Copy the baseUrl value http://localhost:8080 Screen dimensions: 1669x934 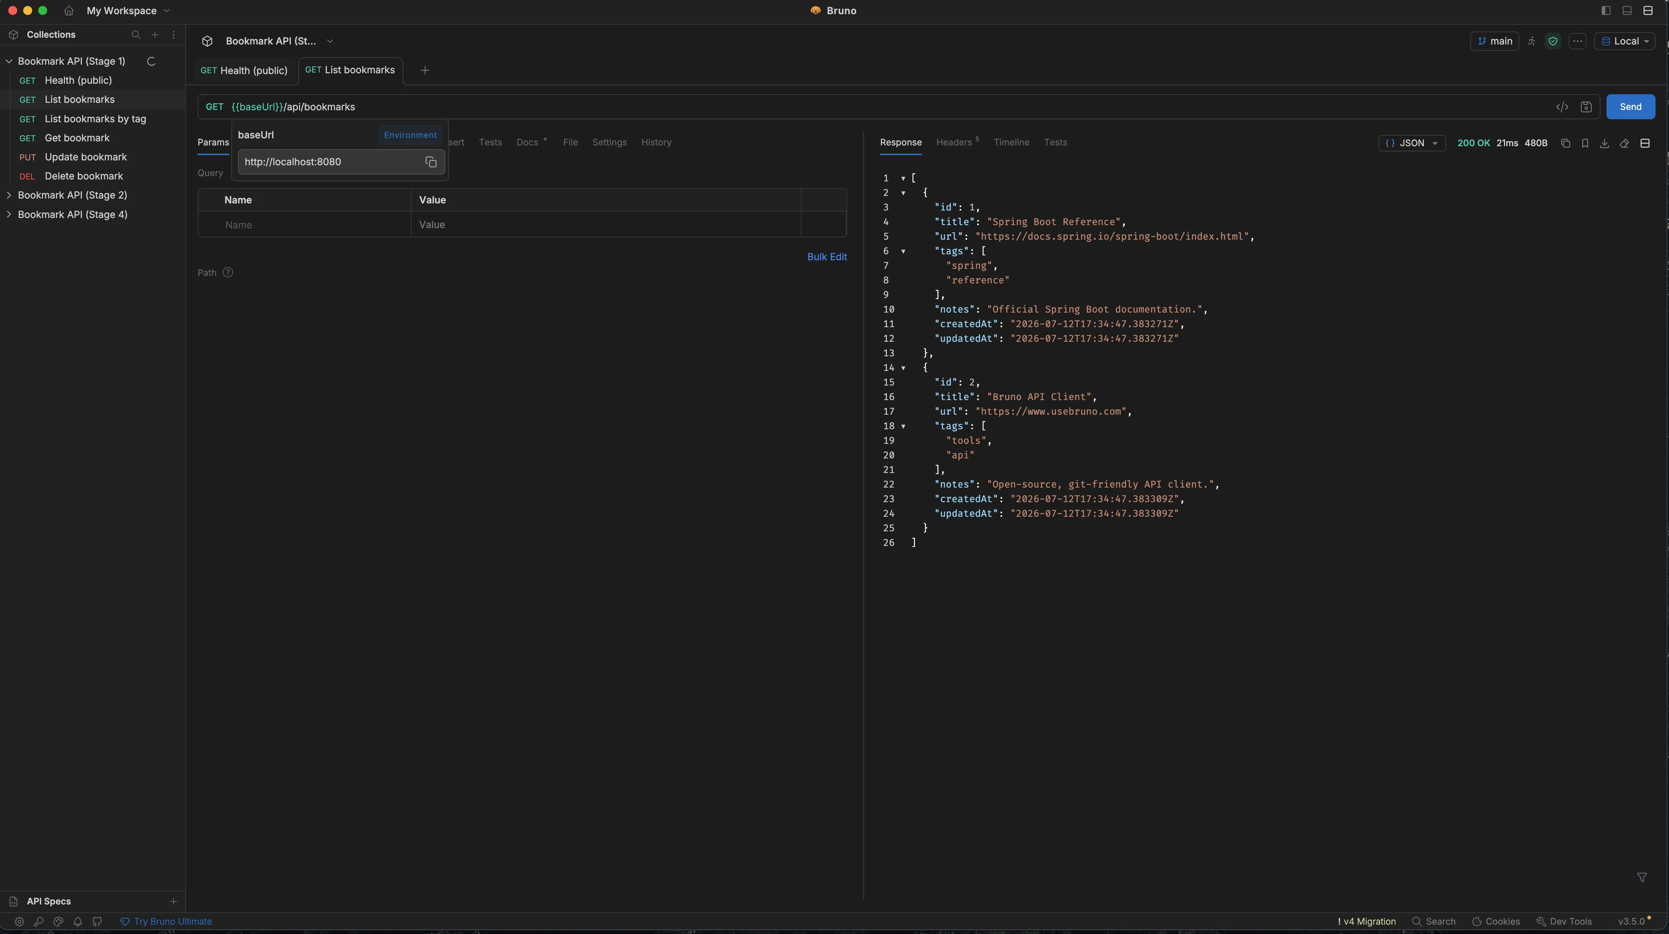coord(431,162)
